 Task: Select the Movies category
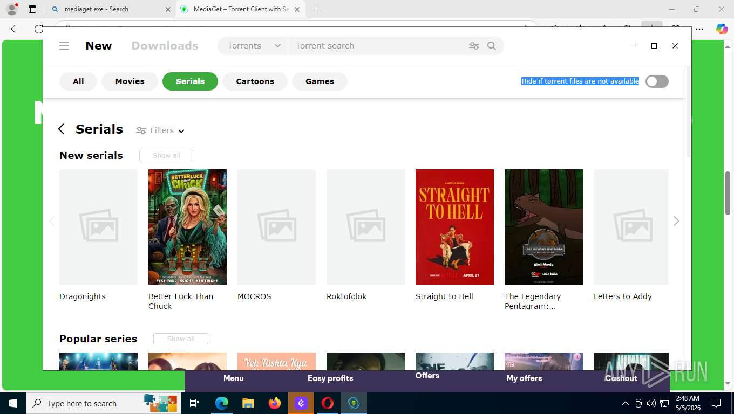[130, 81]
